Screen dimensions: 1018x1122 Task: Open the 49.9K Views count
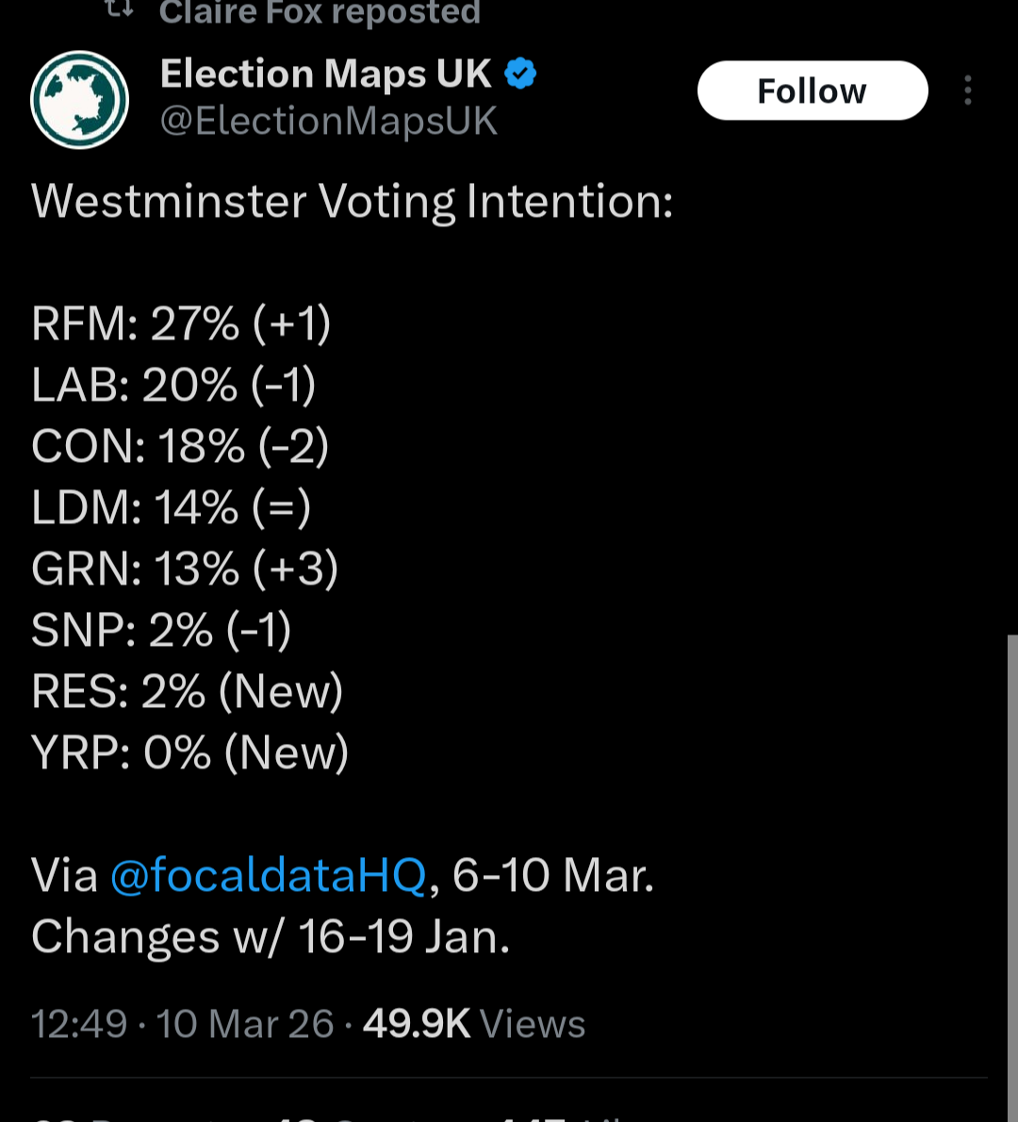pos(474,1024)
